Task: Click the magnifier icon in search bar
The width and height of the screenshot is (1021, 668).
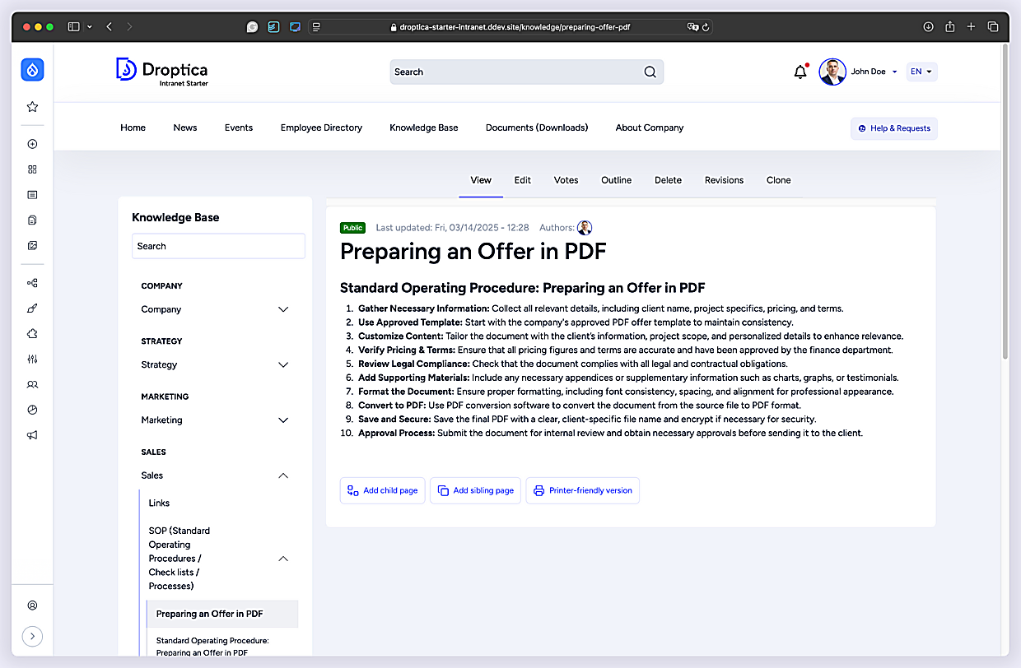Action: click(650, 72)
